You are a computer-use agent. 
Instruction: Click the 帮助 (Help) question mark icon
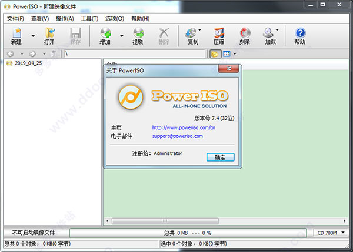tap(300, 33)
